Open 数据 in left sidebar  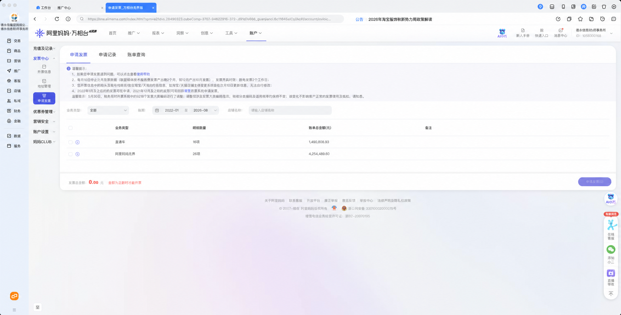(14, 136)
